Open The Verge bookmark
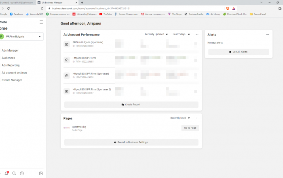283x178 pixels. pos(175,14)
